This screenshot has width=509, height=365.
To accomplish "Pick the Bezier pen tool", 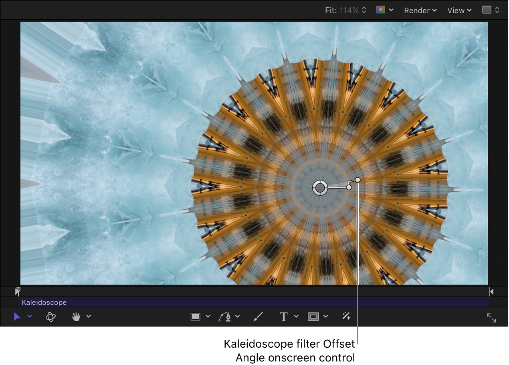I will pyautogui.click(x=225, y=316).
